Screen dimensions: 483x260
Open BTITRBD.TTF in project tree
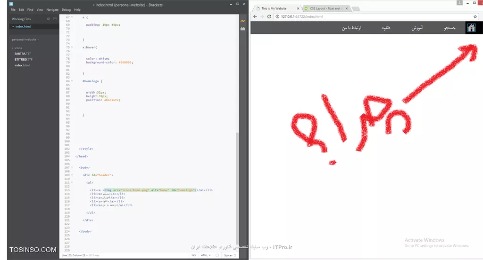24,60
